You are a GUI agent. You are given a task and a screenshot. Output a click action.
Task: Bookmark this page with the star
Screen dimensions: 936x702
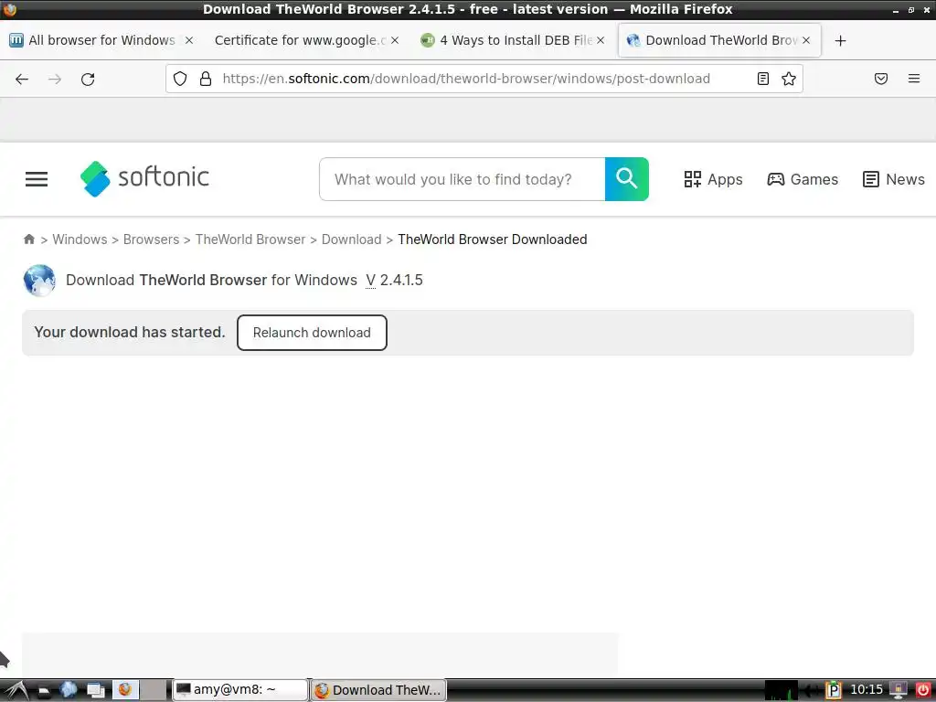[x=789, y=79]
